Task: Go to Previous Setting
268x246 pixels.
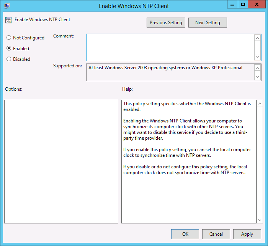Action: (166, 23)
